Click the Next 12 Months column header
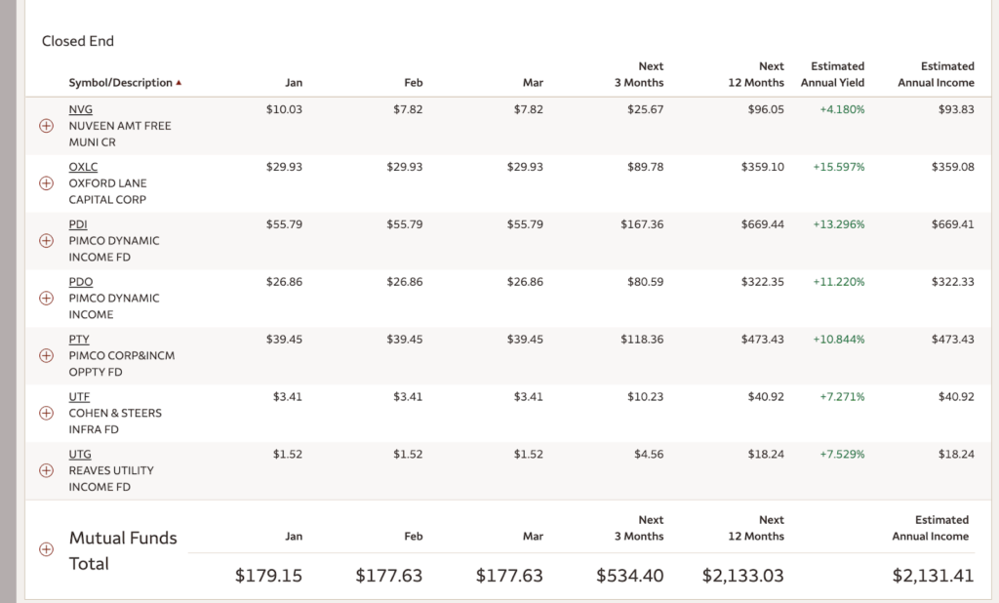 point(756,74)
